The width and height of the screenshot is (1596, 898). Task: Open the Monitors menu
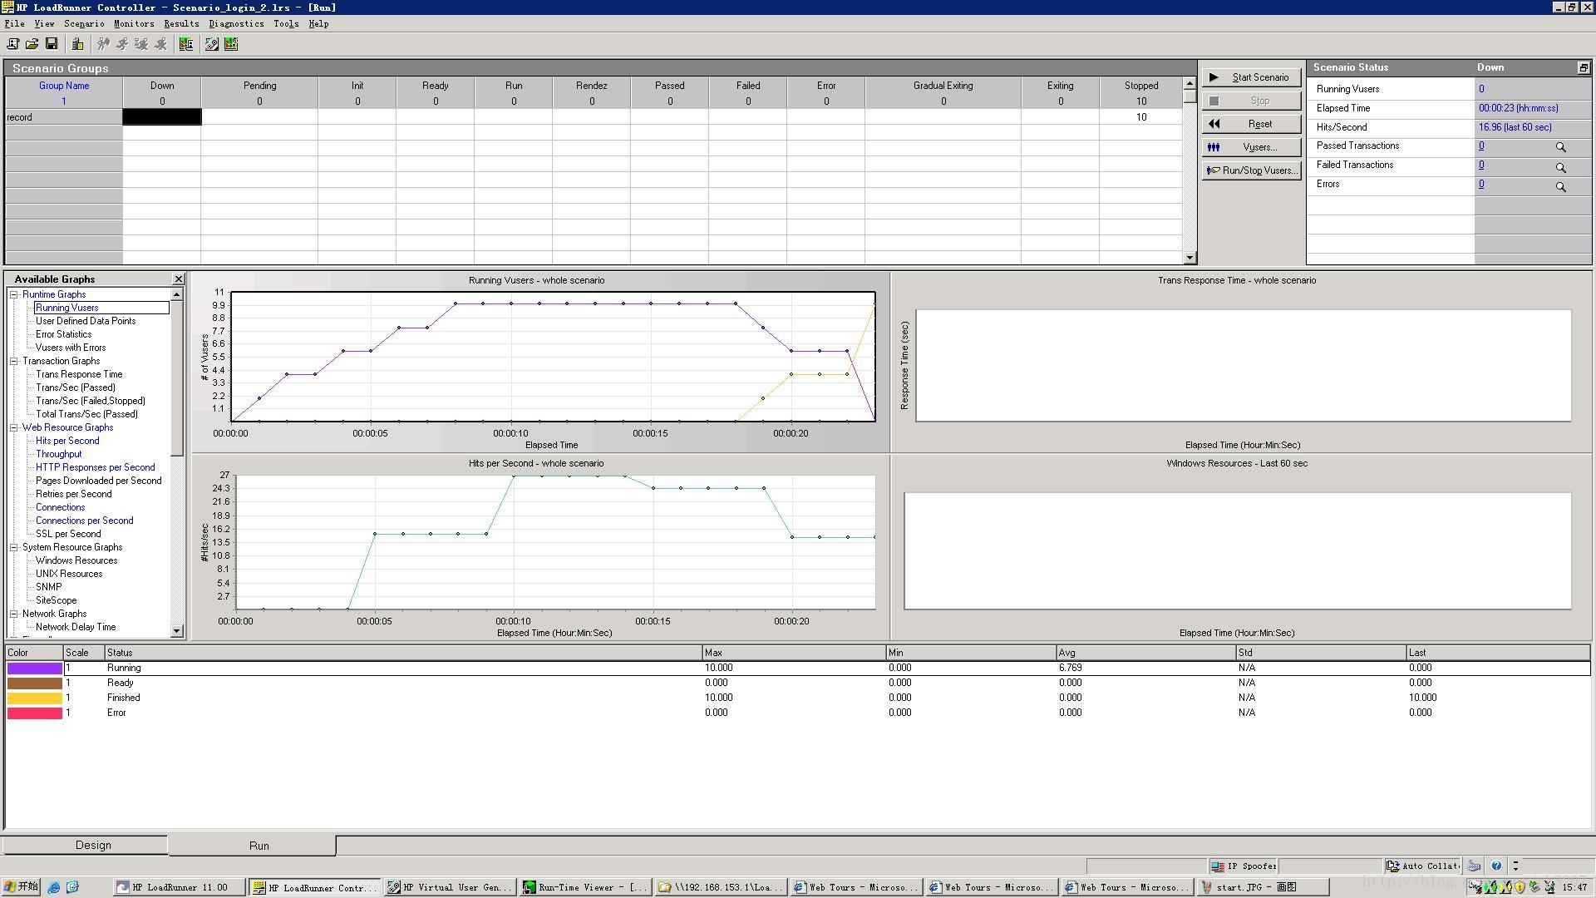[x=134, y=23]
